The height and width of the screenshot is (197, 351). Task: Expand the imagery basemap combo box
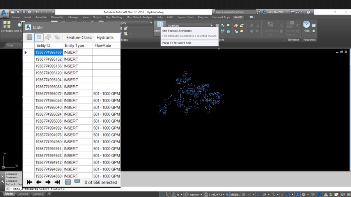point(151,23)
